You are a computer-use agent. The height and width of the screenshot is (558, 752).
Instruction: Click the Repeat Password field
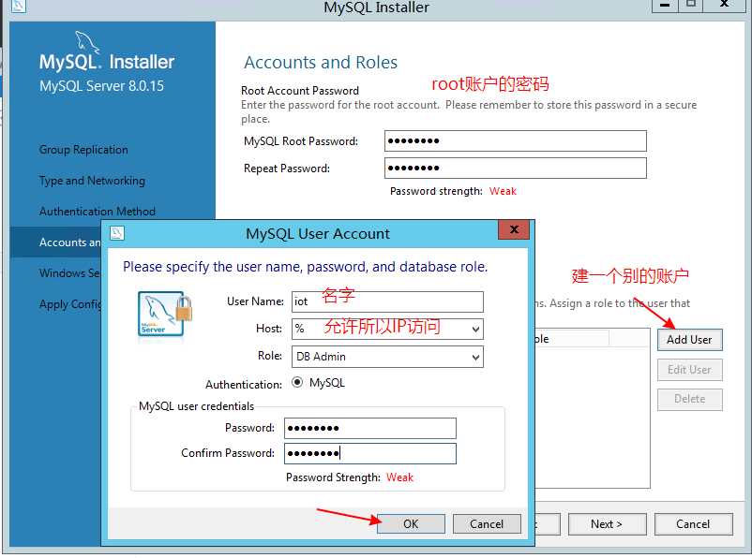point(516,169)
